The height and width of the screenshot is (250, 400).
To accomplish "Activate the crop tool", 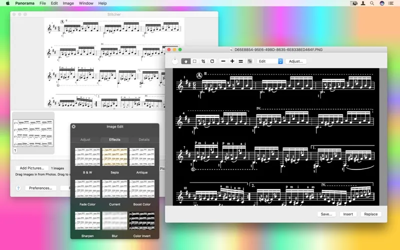I will 203,61.
